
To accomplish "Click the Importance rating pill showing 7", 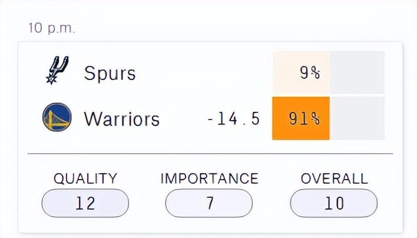I will pos(209,203).
